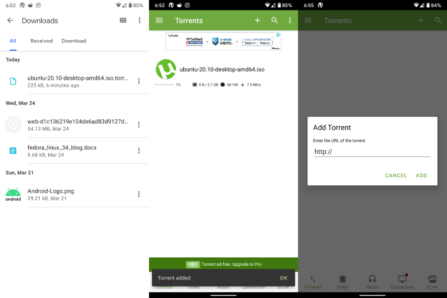
Task: Open the overflow menu for ubuntu-20.10 torrent file
Action: (139, 82)
